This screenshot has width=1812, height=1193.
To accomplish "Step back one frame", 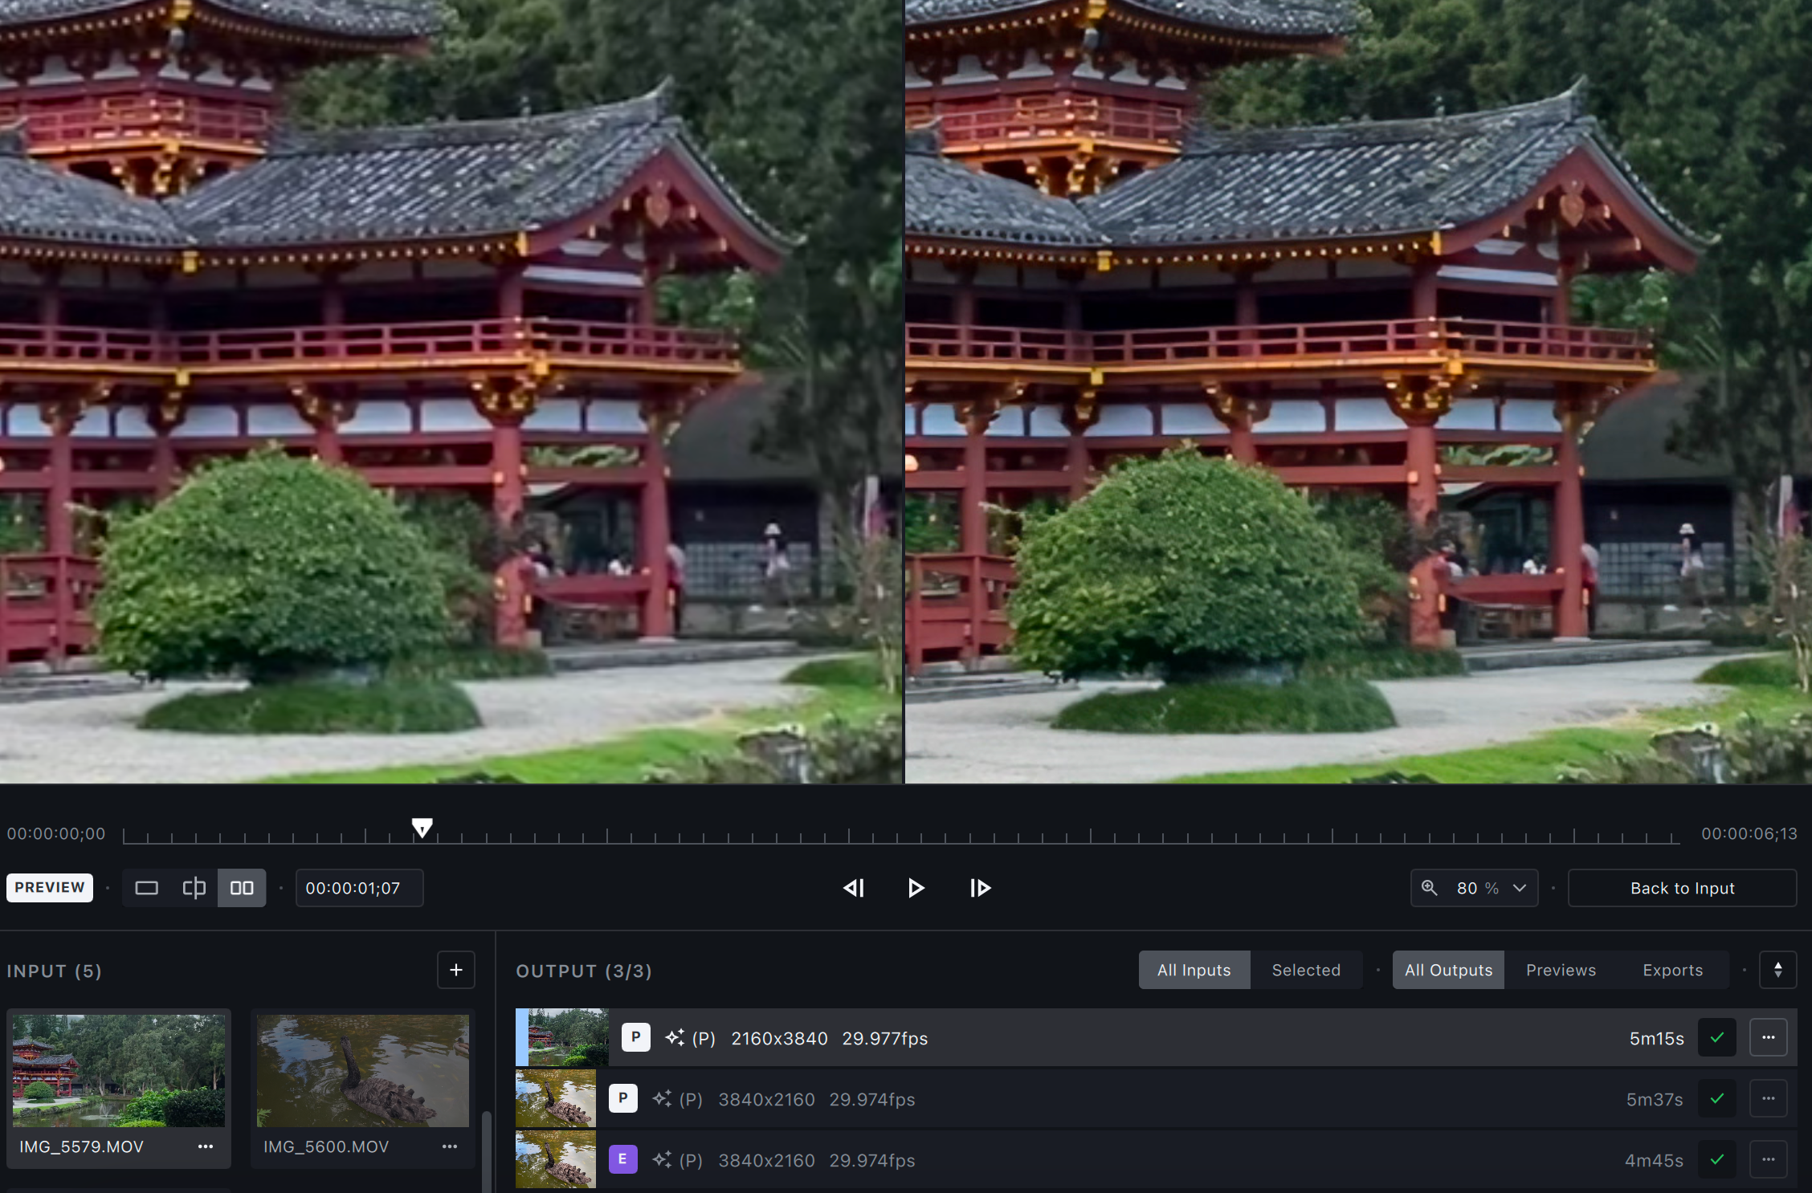I will coord(854,888).
